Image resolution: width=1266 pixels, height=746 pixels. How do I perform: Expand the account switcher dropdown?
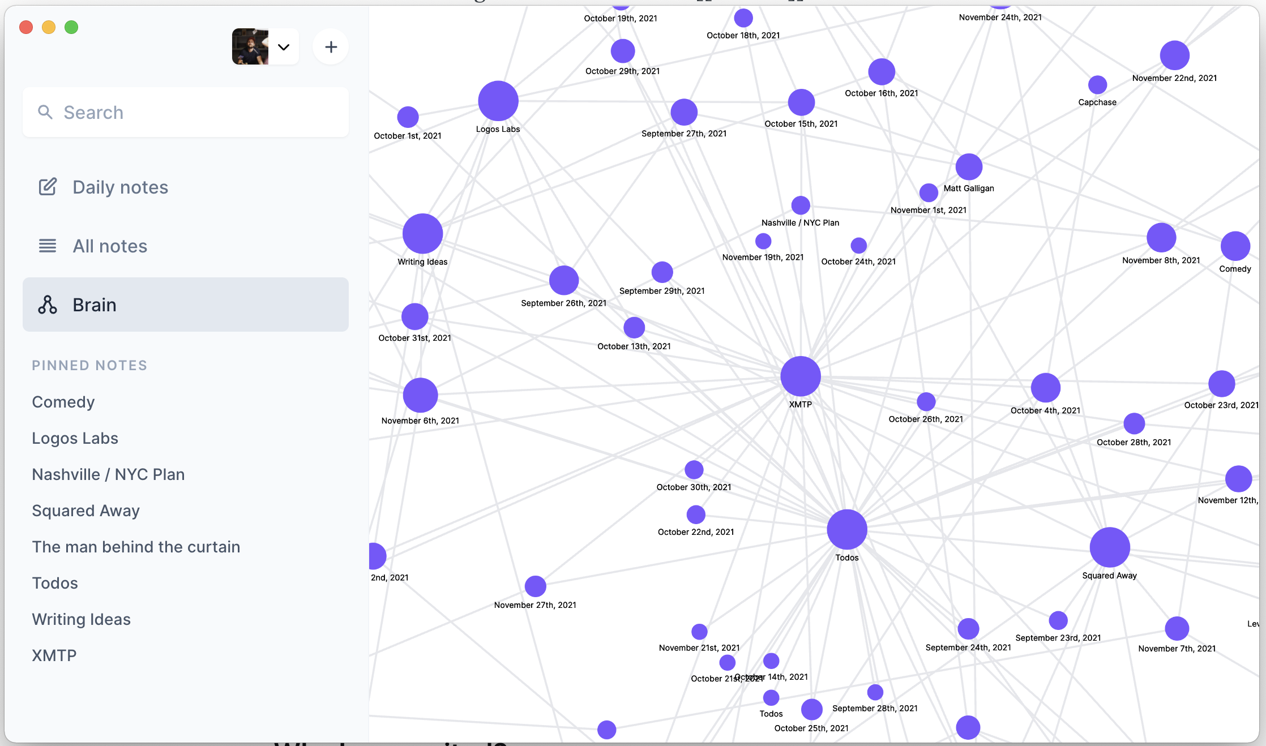click(284, 46)
